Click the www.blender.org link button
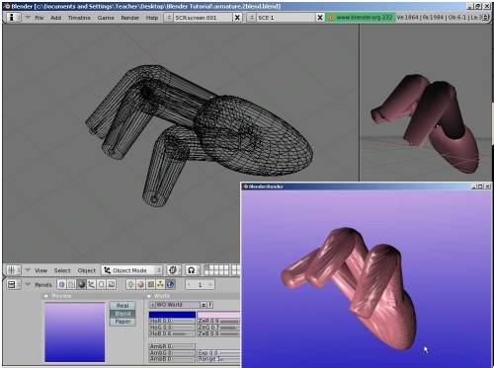Screen dimensions: 494x368 (x=361, y=18)
